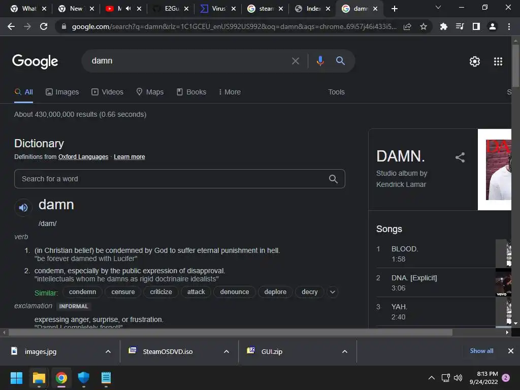The width and height of the screenshot is (520, 390).
Task: Open Windows Security shield in taskbar
Action: pos(84,378)
